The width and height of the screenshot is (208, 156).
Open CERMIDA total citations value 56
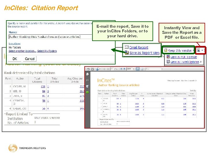pyautogui.click(x=44, y=101)
